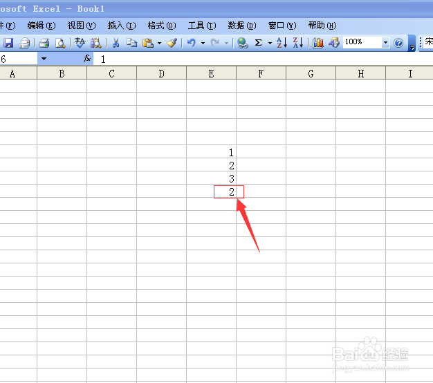Open the 格式(O) menu
Viewport: 433px width, 383px height.
pos(162,26)
